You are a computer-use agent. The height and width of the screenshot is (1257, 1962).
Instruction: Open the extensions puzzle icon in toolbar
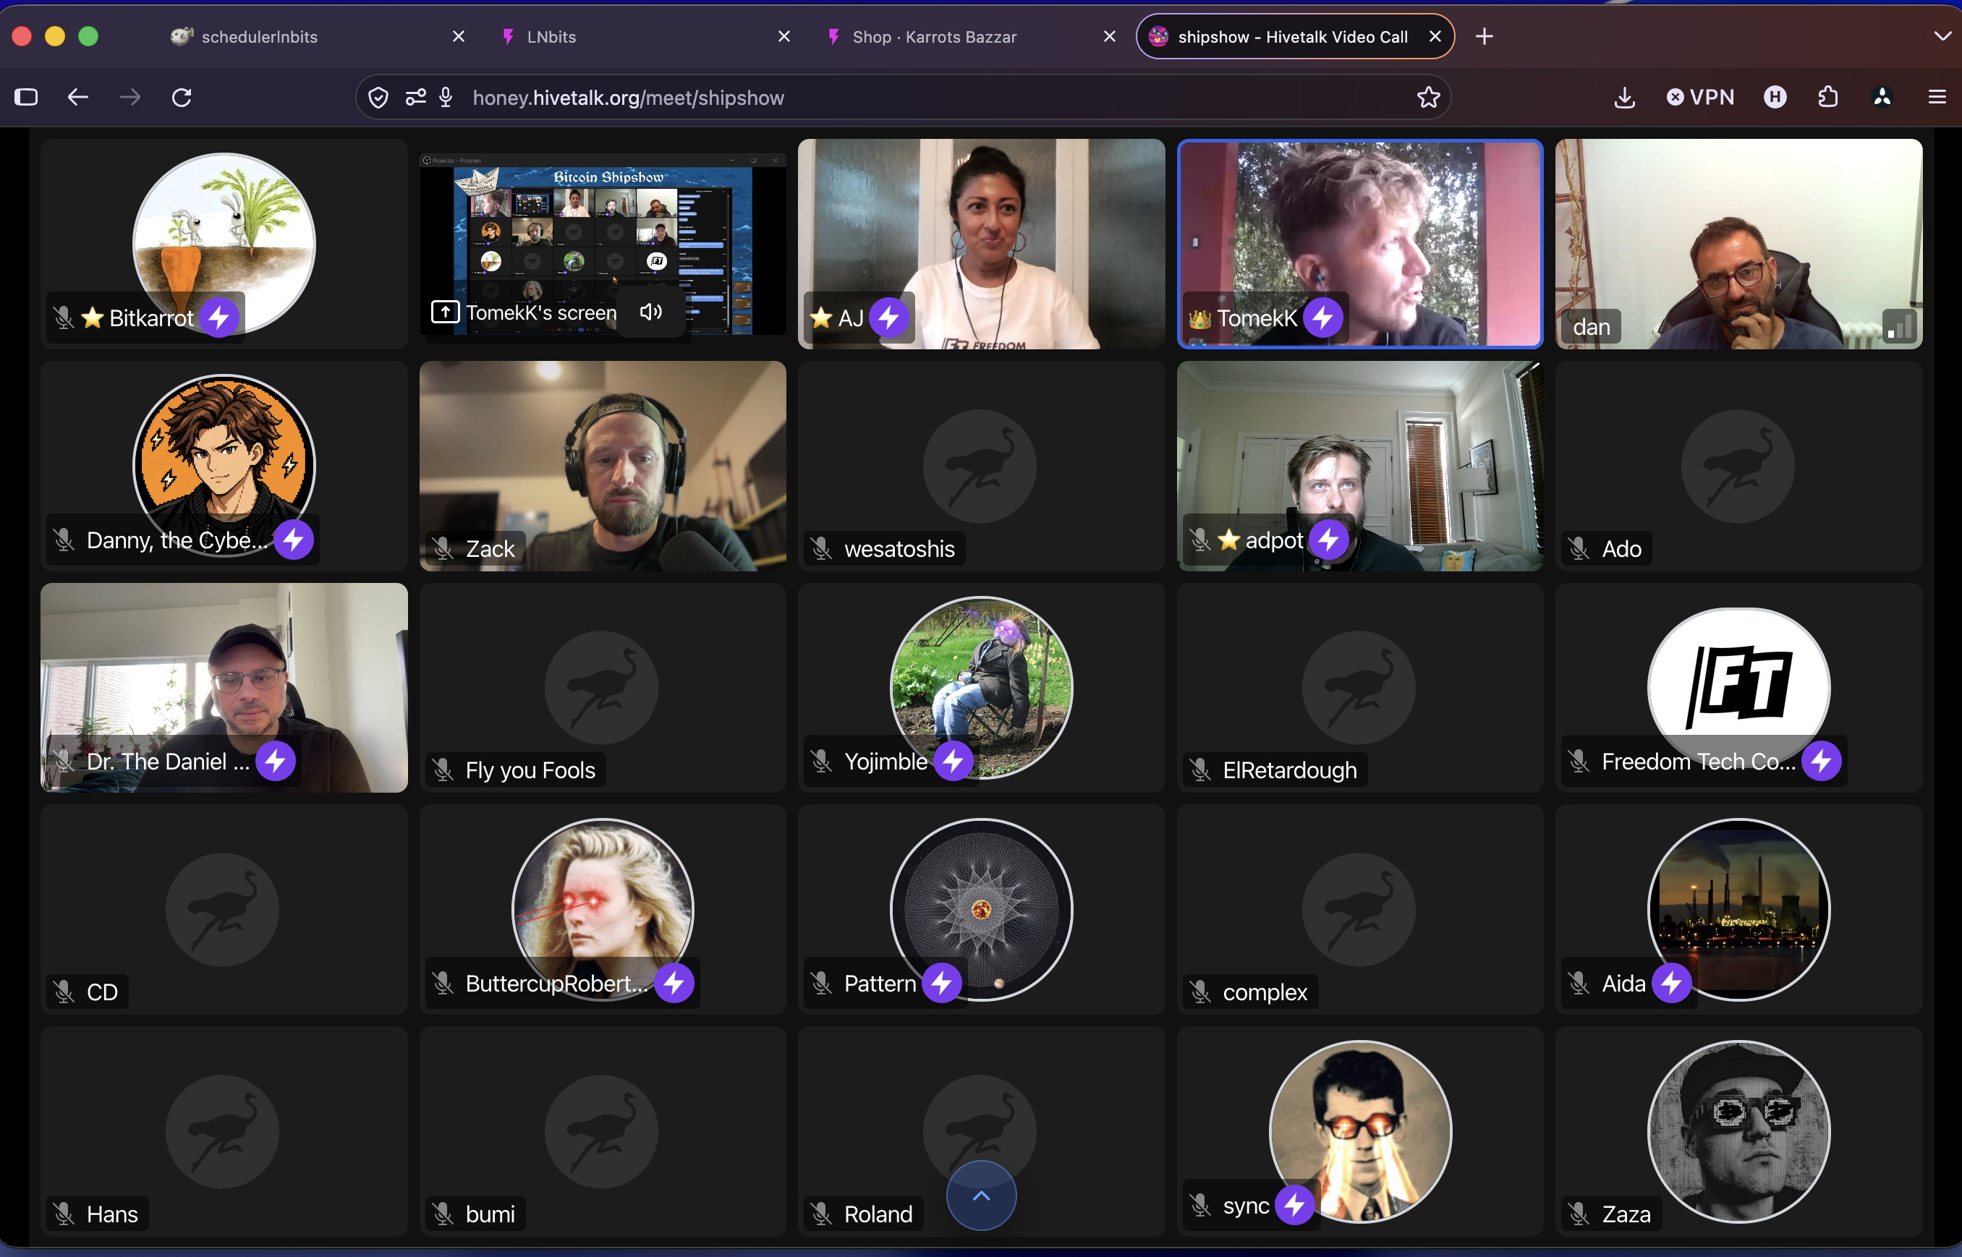click(x=1828, y=97)
